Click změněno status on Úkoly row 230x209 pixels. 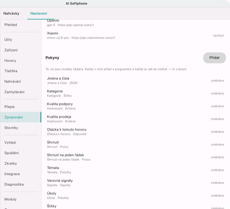coord(217,195)
